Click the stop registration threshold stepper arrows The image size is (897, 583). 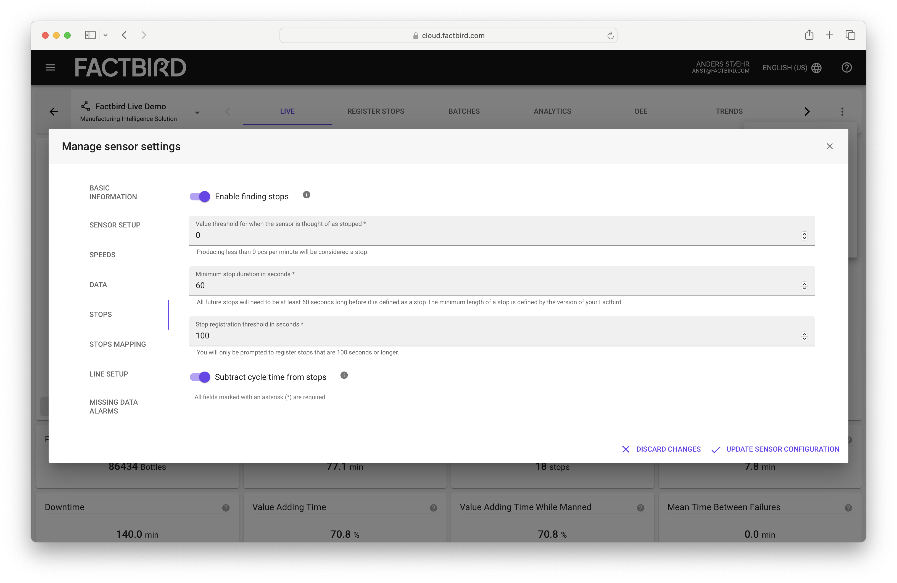[804, 336]
